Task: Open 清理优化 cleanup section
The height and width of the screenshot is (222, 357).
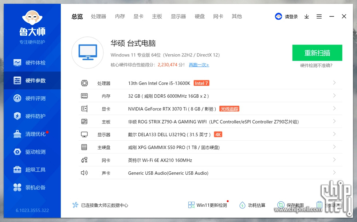Action: (x=32, y=134)
